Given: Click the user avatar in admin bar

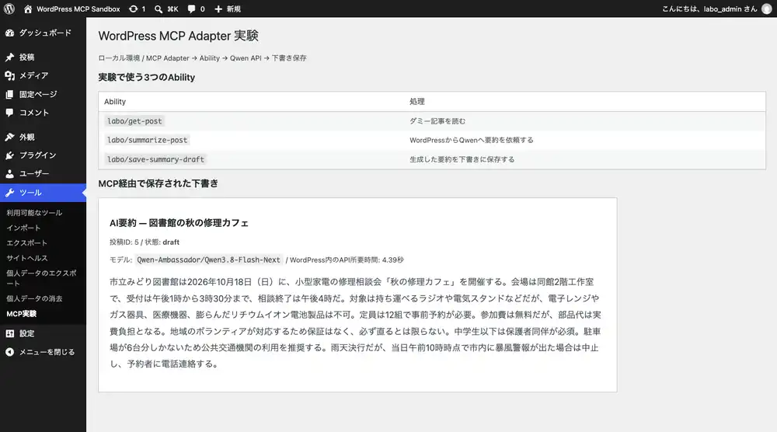Looking at the screenshot, I should [766, 9].
